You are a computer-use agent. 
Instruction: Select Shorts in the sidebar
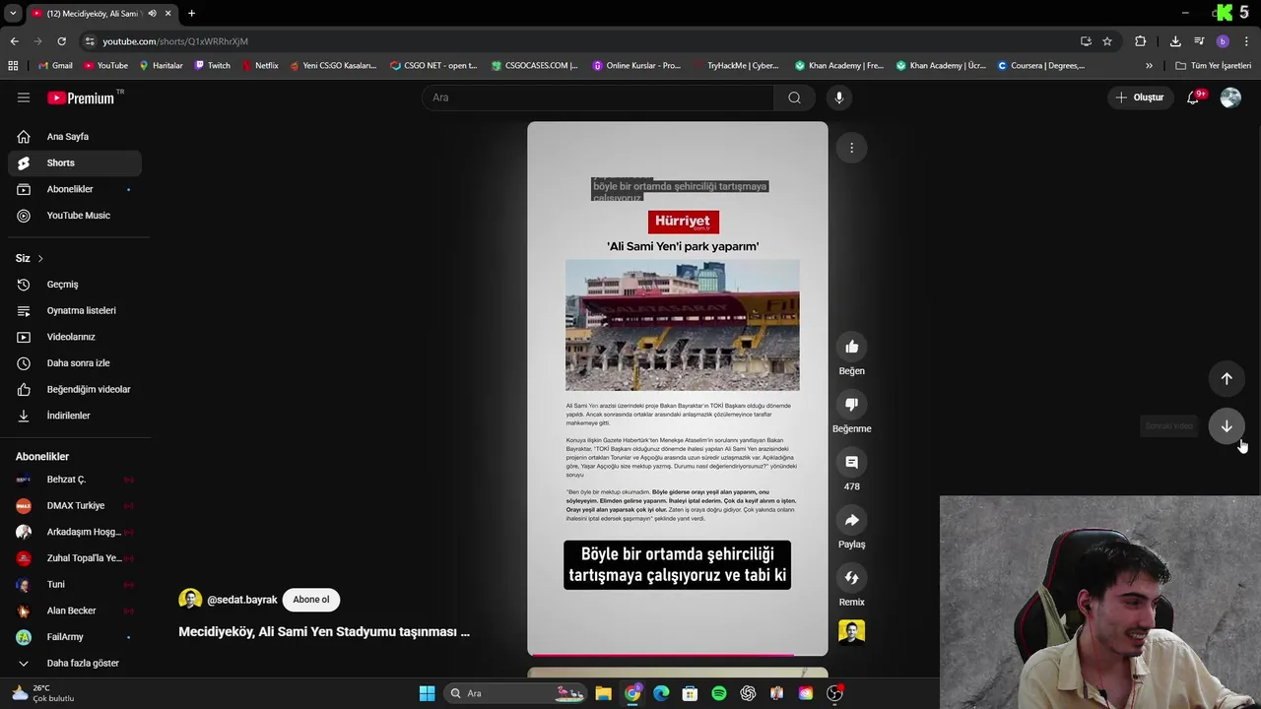75,162
